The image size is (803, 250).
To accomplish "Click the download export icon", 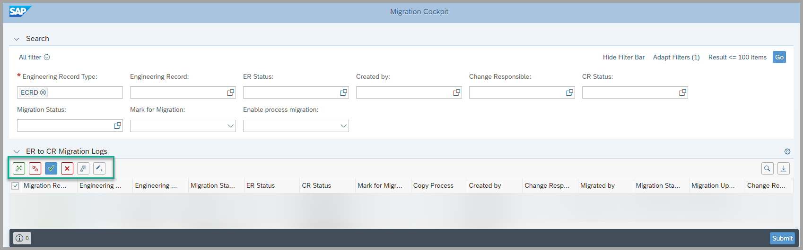I will coord(784,168).
